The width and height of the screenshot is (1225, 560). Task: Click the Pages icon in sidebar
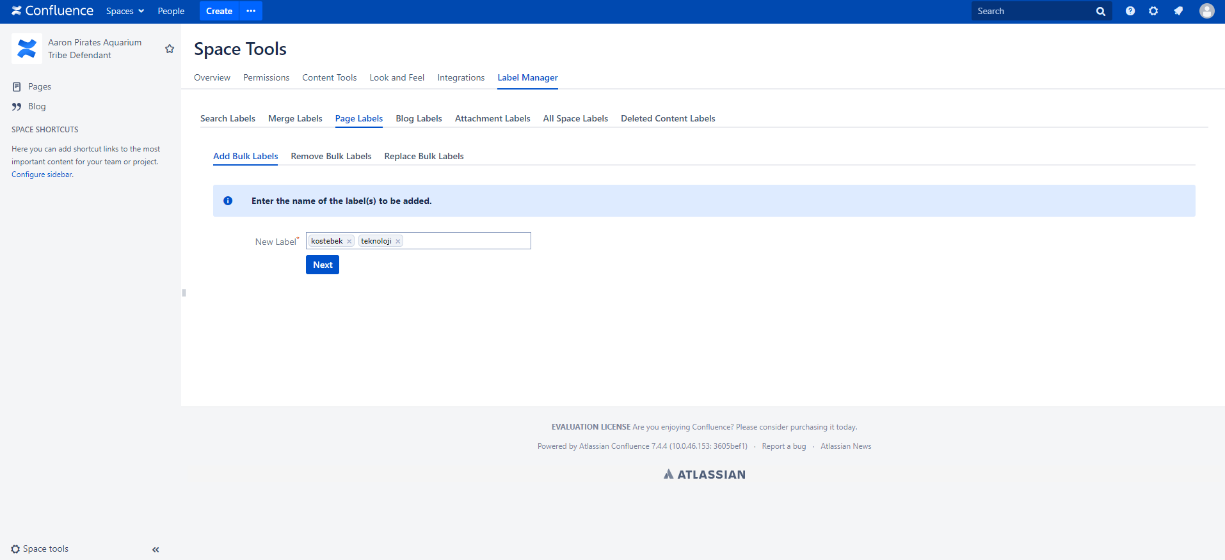tap(17, 86)
